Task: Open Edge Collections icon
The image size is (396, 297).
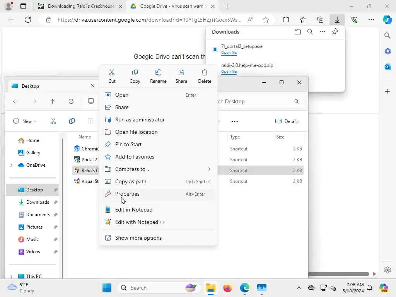Action: click(320, 20)
